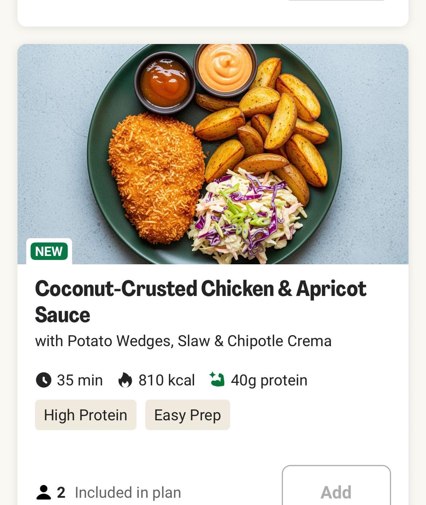
Task: Click the apricot sauce bowl in photo
Action: tap(165, 82)
